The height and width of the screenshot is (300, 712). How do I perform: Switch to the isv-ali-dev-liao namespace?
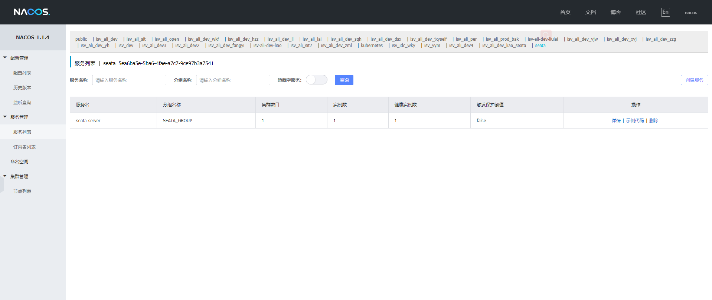268,46
